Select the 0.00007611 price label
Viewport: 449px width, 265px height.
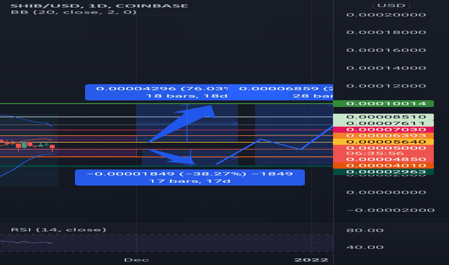[x=383, y=123]
